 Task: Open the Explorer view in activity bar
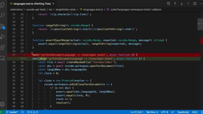2,5
